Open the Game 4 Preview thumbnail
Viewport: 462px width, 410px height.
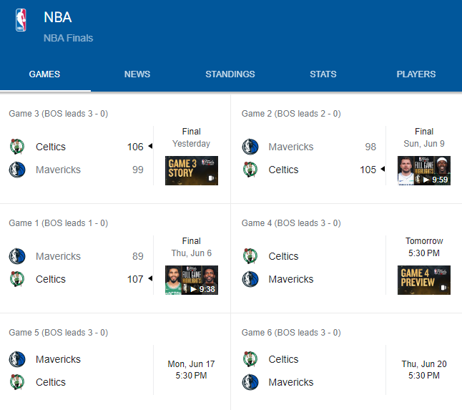(x=424, y=280)
